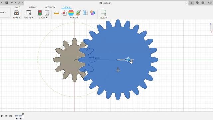This screenshot has height=120, width=213.
Task: Open the undo history dropdown arrow
Action: pyautogui.click(x=15, y=3)
